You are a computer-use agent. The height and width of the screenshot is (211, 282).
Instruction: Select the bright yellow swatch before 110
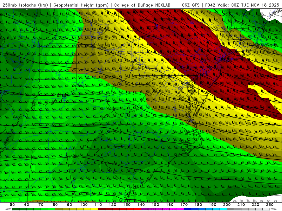point(94,209)
